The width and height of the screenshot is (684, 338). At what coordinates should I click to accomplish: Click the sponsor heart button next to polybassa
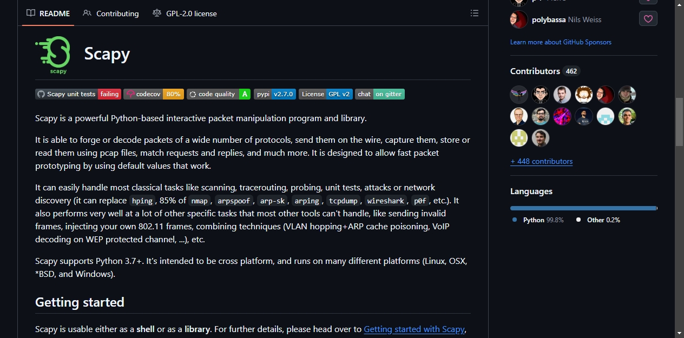[x=648, y=19]
